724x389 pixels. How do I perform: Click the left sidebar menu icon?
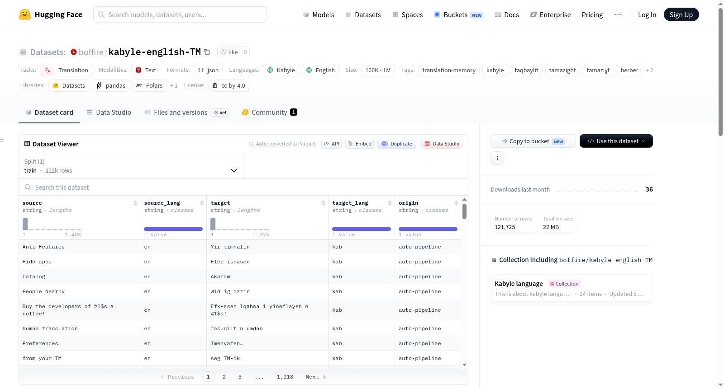(x=2, y=140)
